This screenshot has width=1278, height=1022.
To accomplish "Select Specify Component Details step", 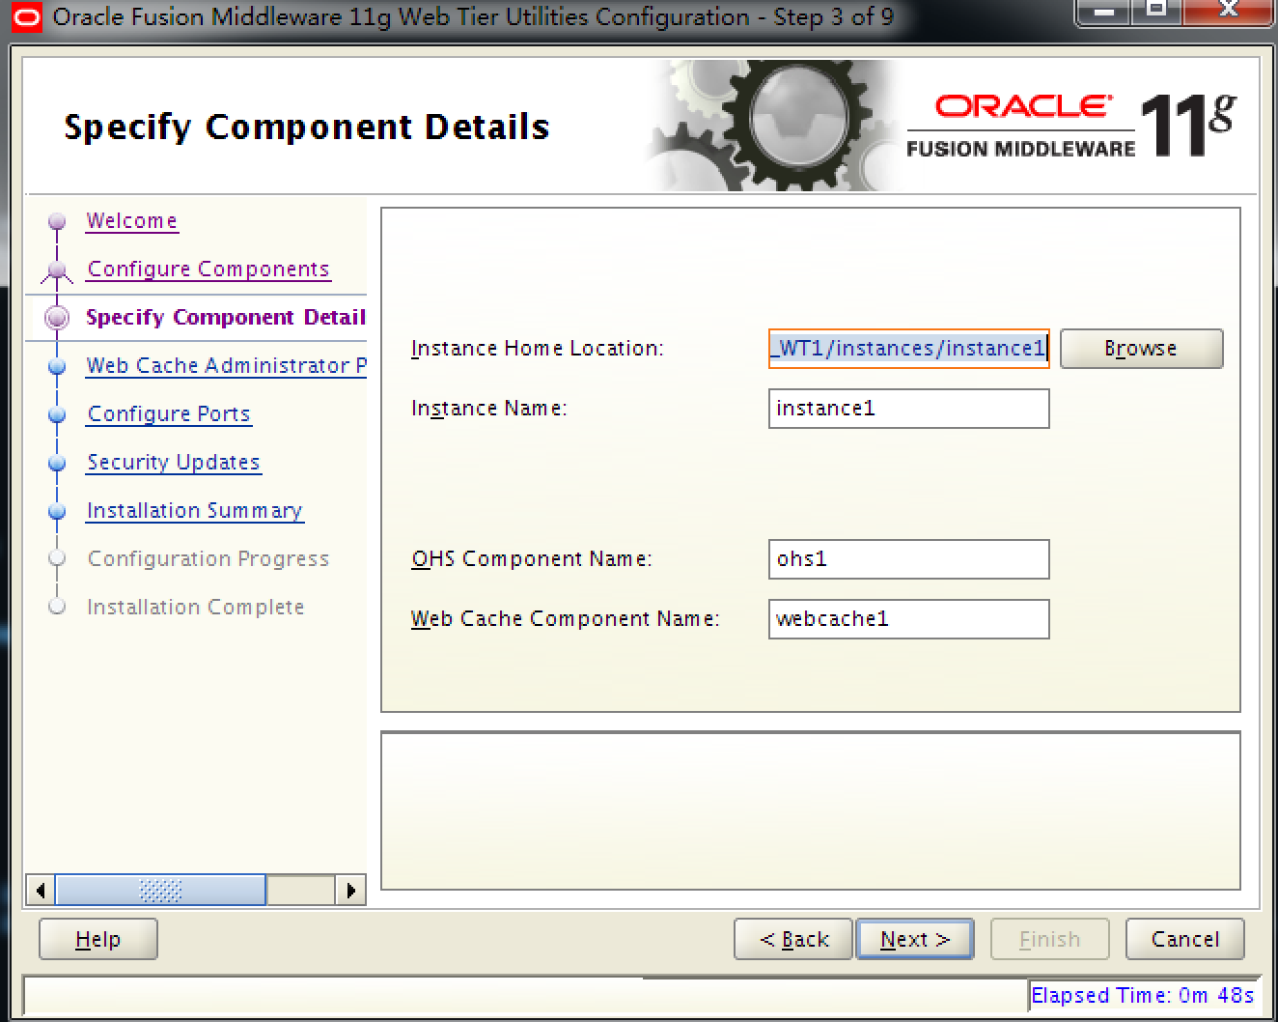I will (x=226, y=318).
